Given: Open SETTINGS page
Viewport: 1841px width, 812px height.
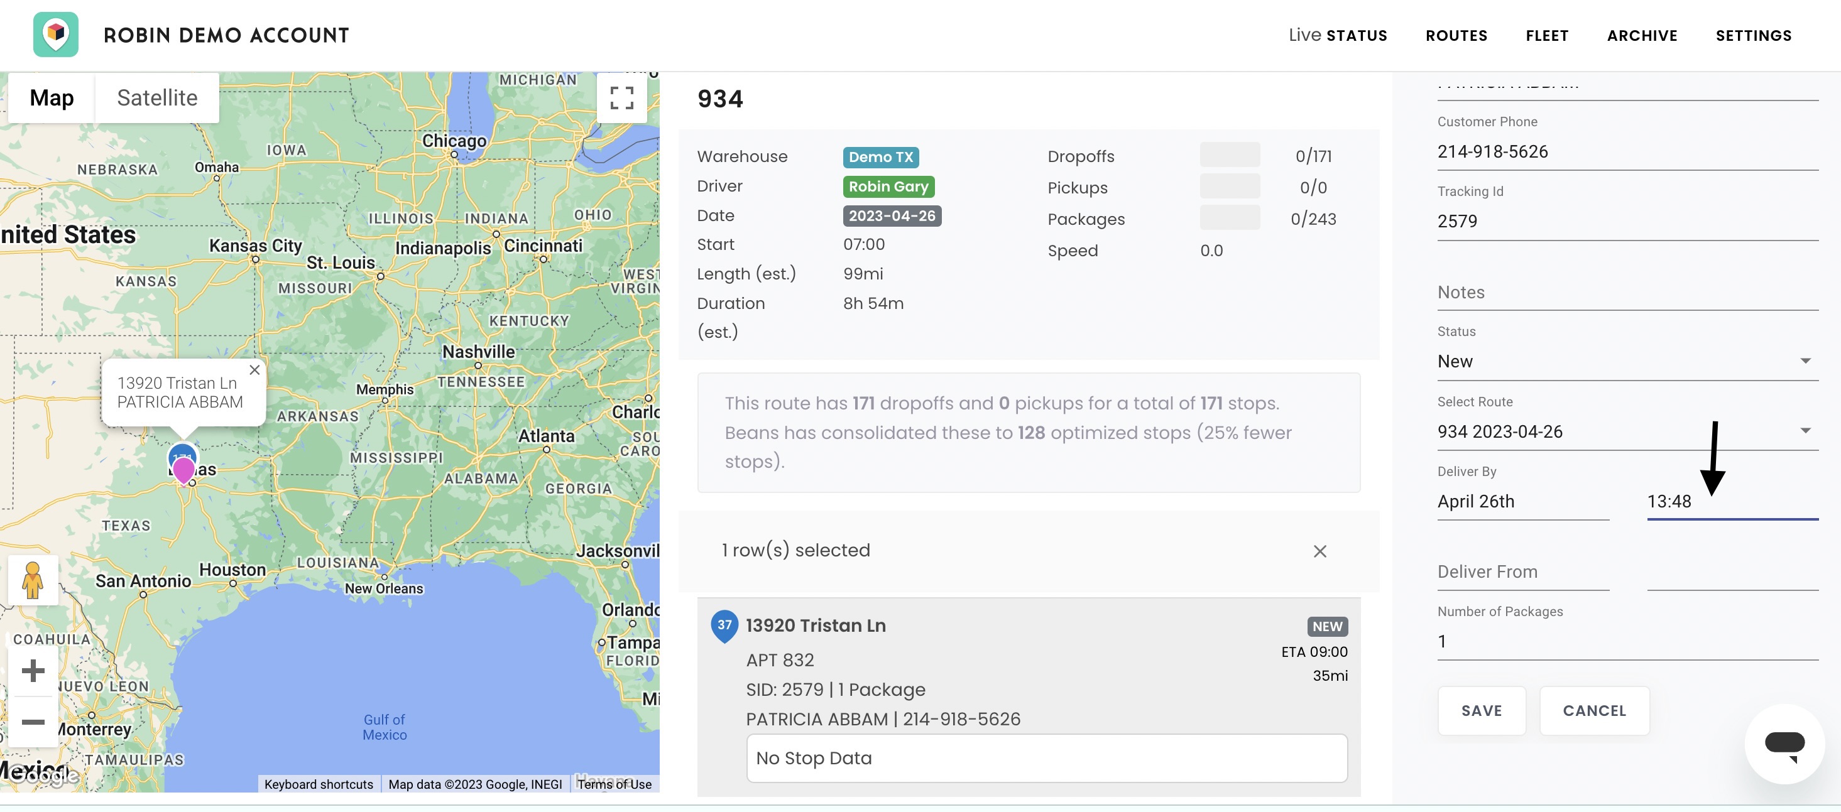Looking at the screenshot, I should coord(1753,35).
